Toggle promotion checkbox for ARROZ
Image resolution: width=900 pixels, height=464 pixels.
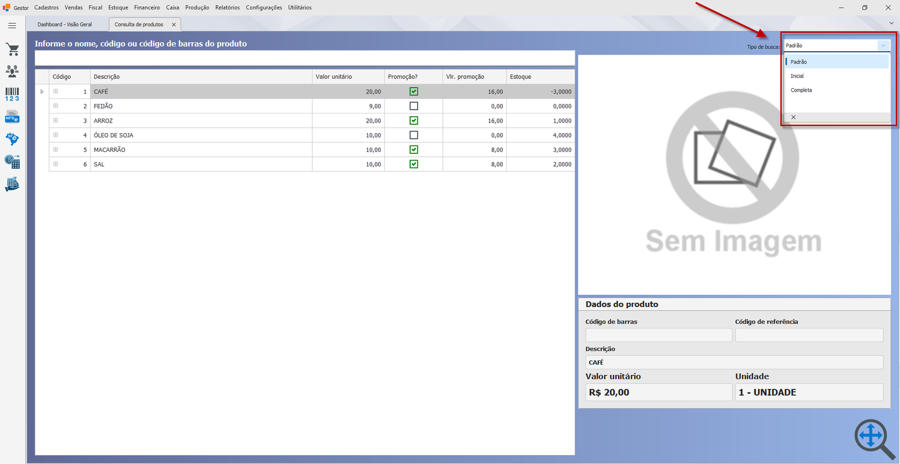414,121
